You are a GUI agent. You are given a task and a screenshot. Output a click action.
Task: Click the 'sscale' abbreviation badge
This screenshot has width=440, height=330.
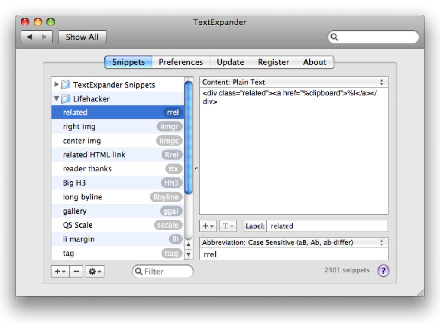(168, 225)
